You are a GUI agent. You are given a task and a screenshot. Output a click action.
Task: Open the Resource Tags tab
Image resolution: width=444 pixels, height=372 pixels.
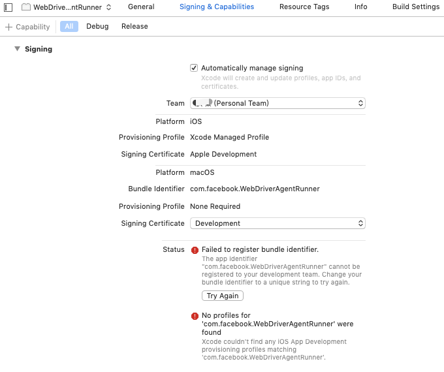click(304, 7)
